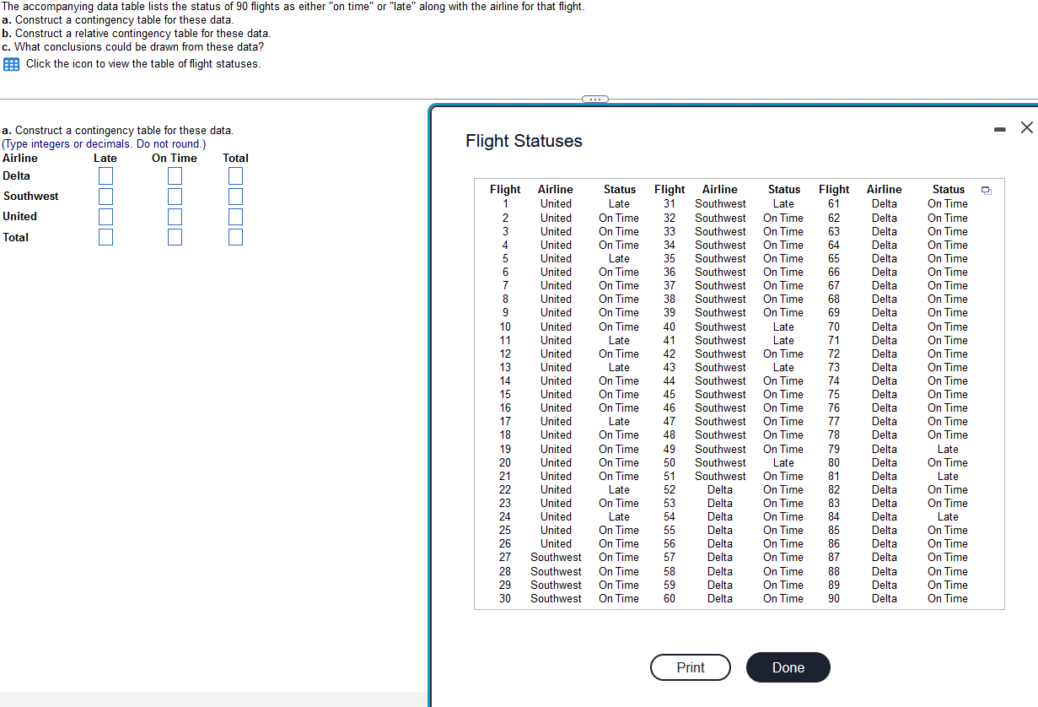
Task: Select the grand Total input box
Action: tap(236, 237)
